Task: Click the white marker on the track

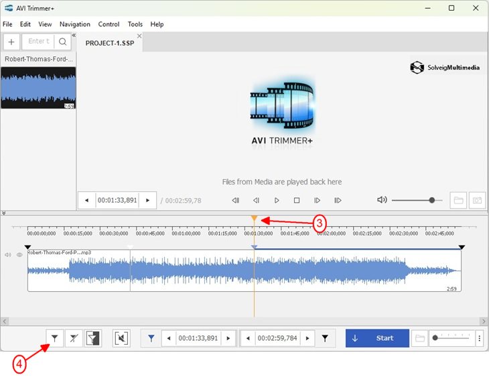Action: coord(130,248)
